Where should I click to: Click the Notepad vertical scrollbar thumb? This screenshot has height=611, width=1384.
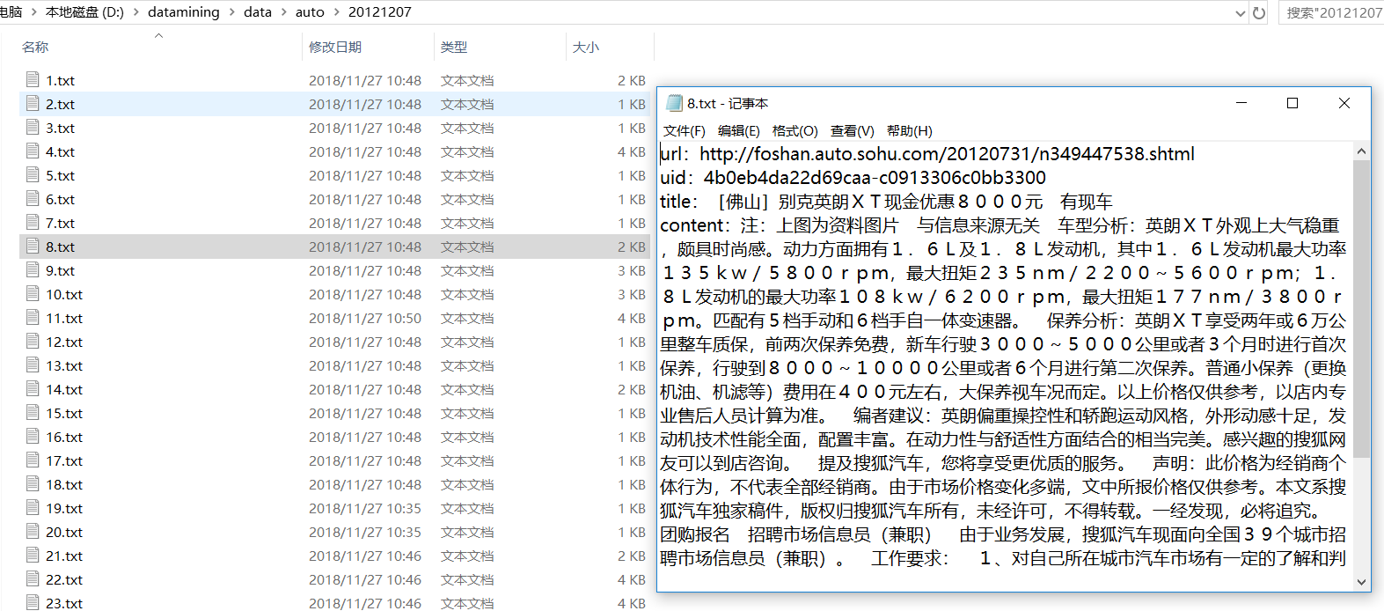click(x=1361, y=308)
